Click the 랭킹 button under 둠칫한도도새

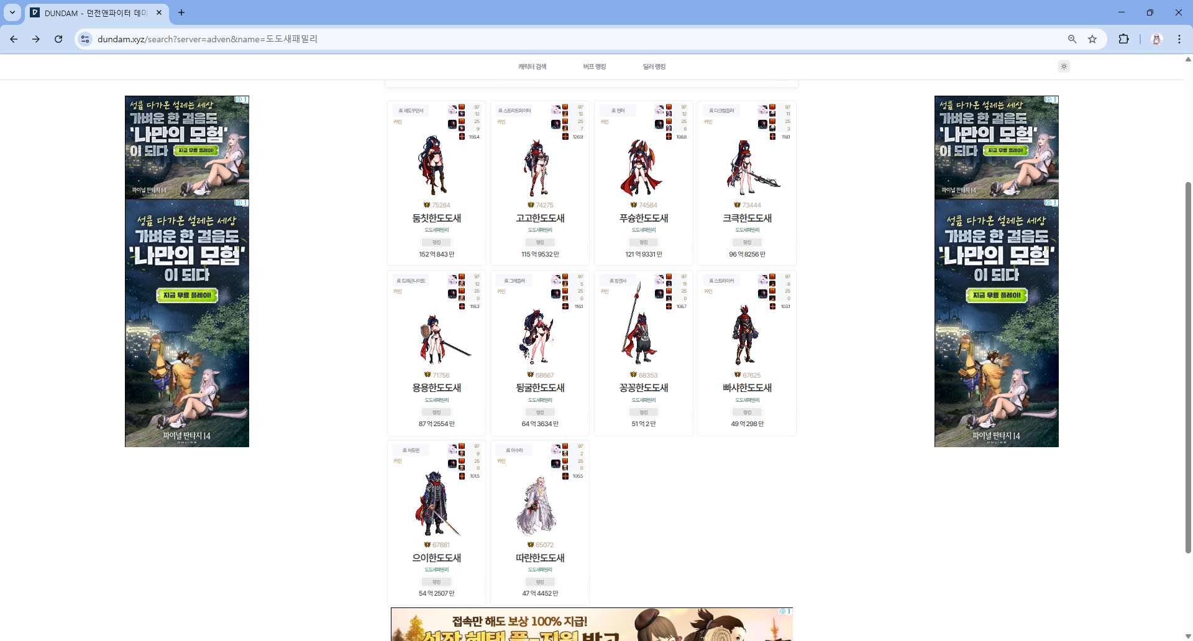pyautogui.click(x=436, y=242)
